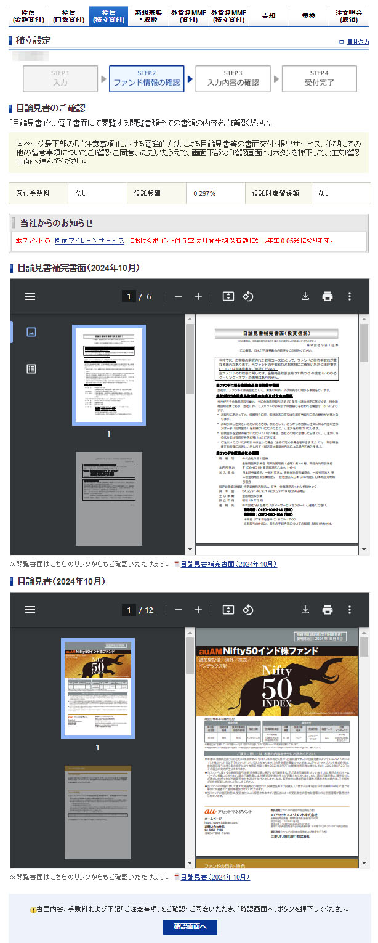
Task: Open more actions menu in the second PDF viewer
Action: [x=350, y=610]
